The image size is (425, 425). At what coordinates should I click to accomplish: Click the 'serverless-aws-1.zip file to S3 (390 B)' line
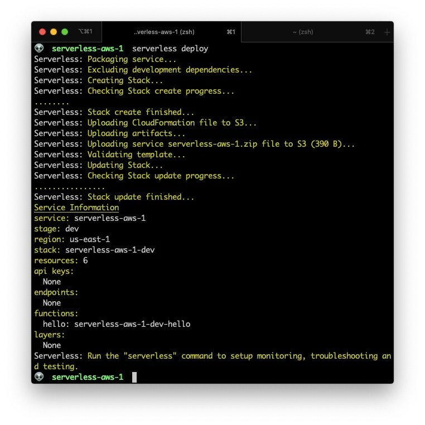(x=194, y=144)
